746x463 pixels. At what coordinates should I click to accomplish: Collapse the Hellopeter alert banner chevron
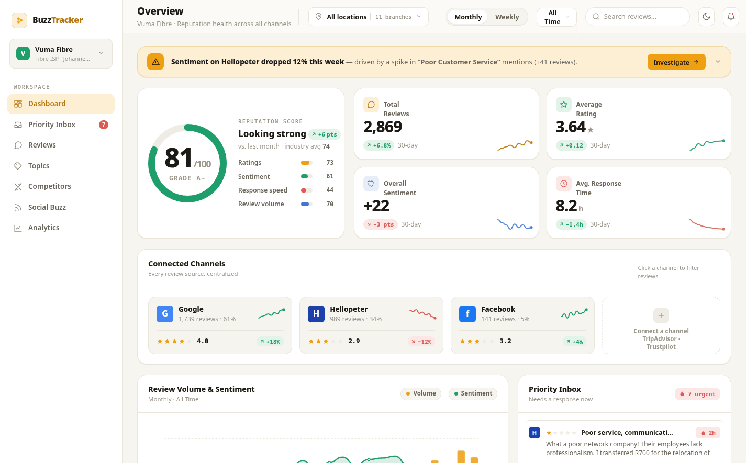coord(718,62)
